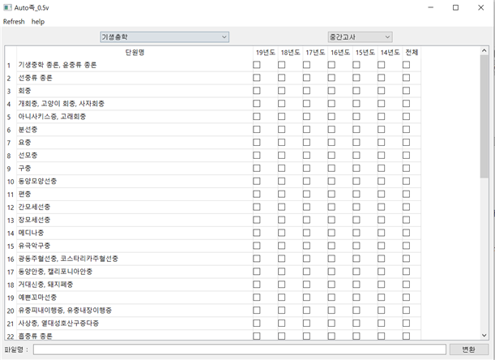
Task: Maximize the Auto족 window
Action: point(455,7)
